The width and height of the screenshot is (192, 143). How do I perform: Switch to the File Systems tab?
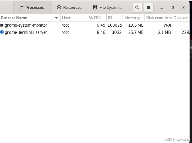click(x=107, y=8)
